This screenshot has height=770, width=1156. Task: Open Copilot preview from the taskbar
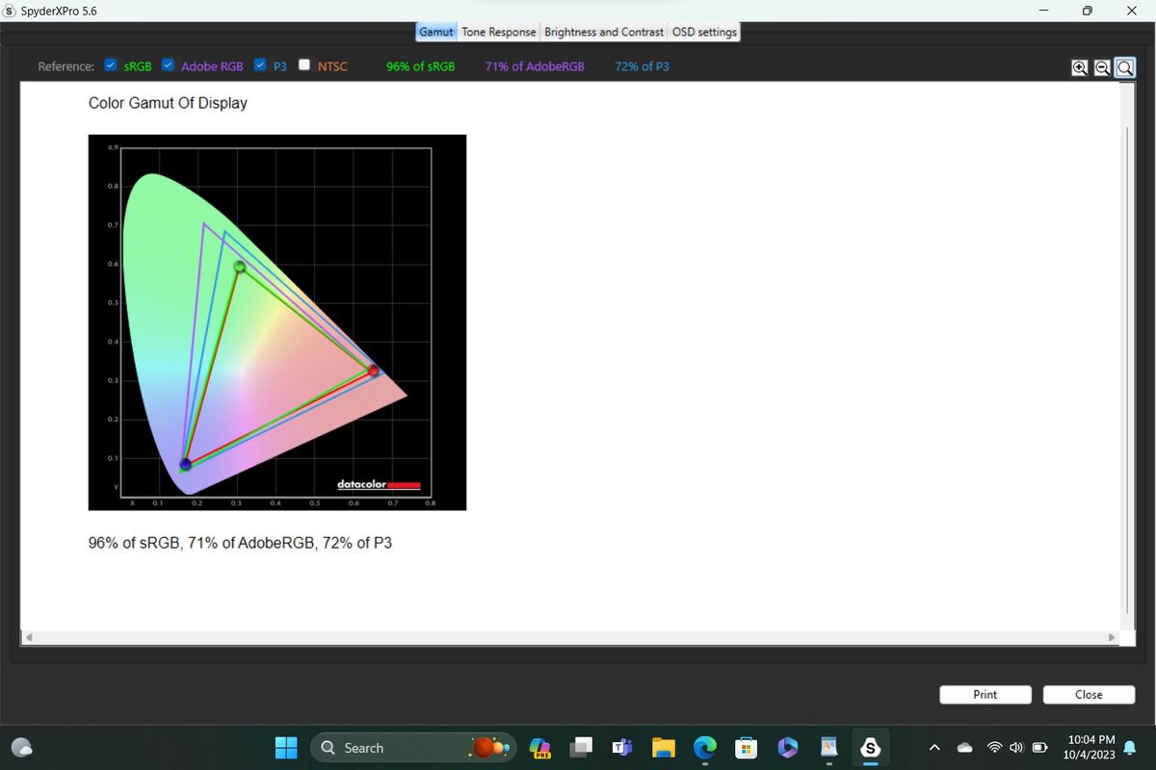click(x=539, y=748)
